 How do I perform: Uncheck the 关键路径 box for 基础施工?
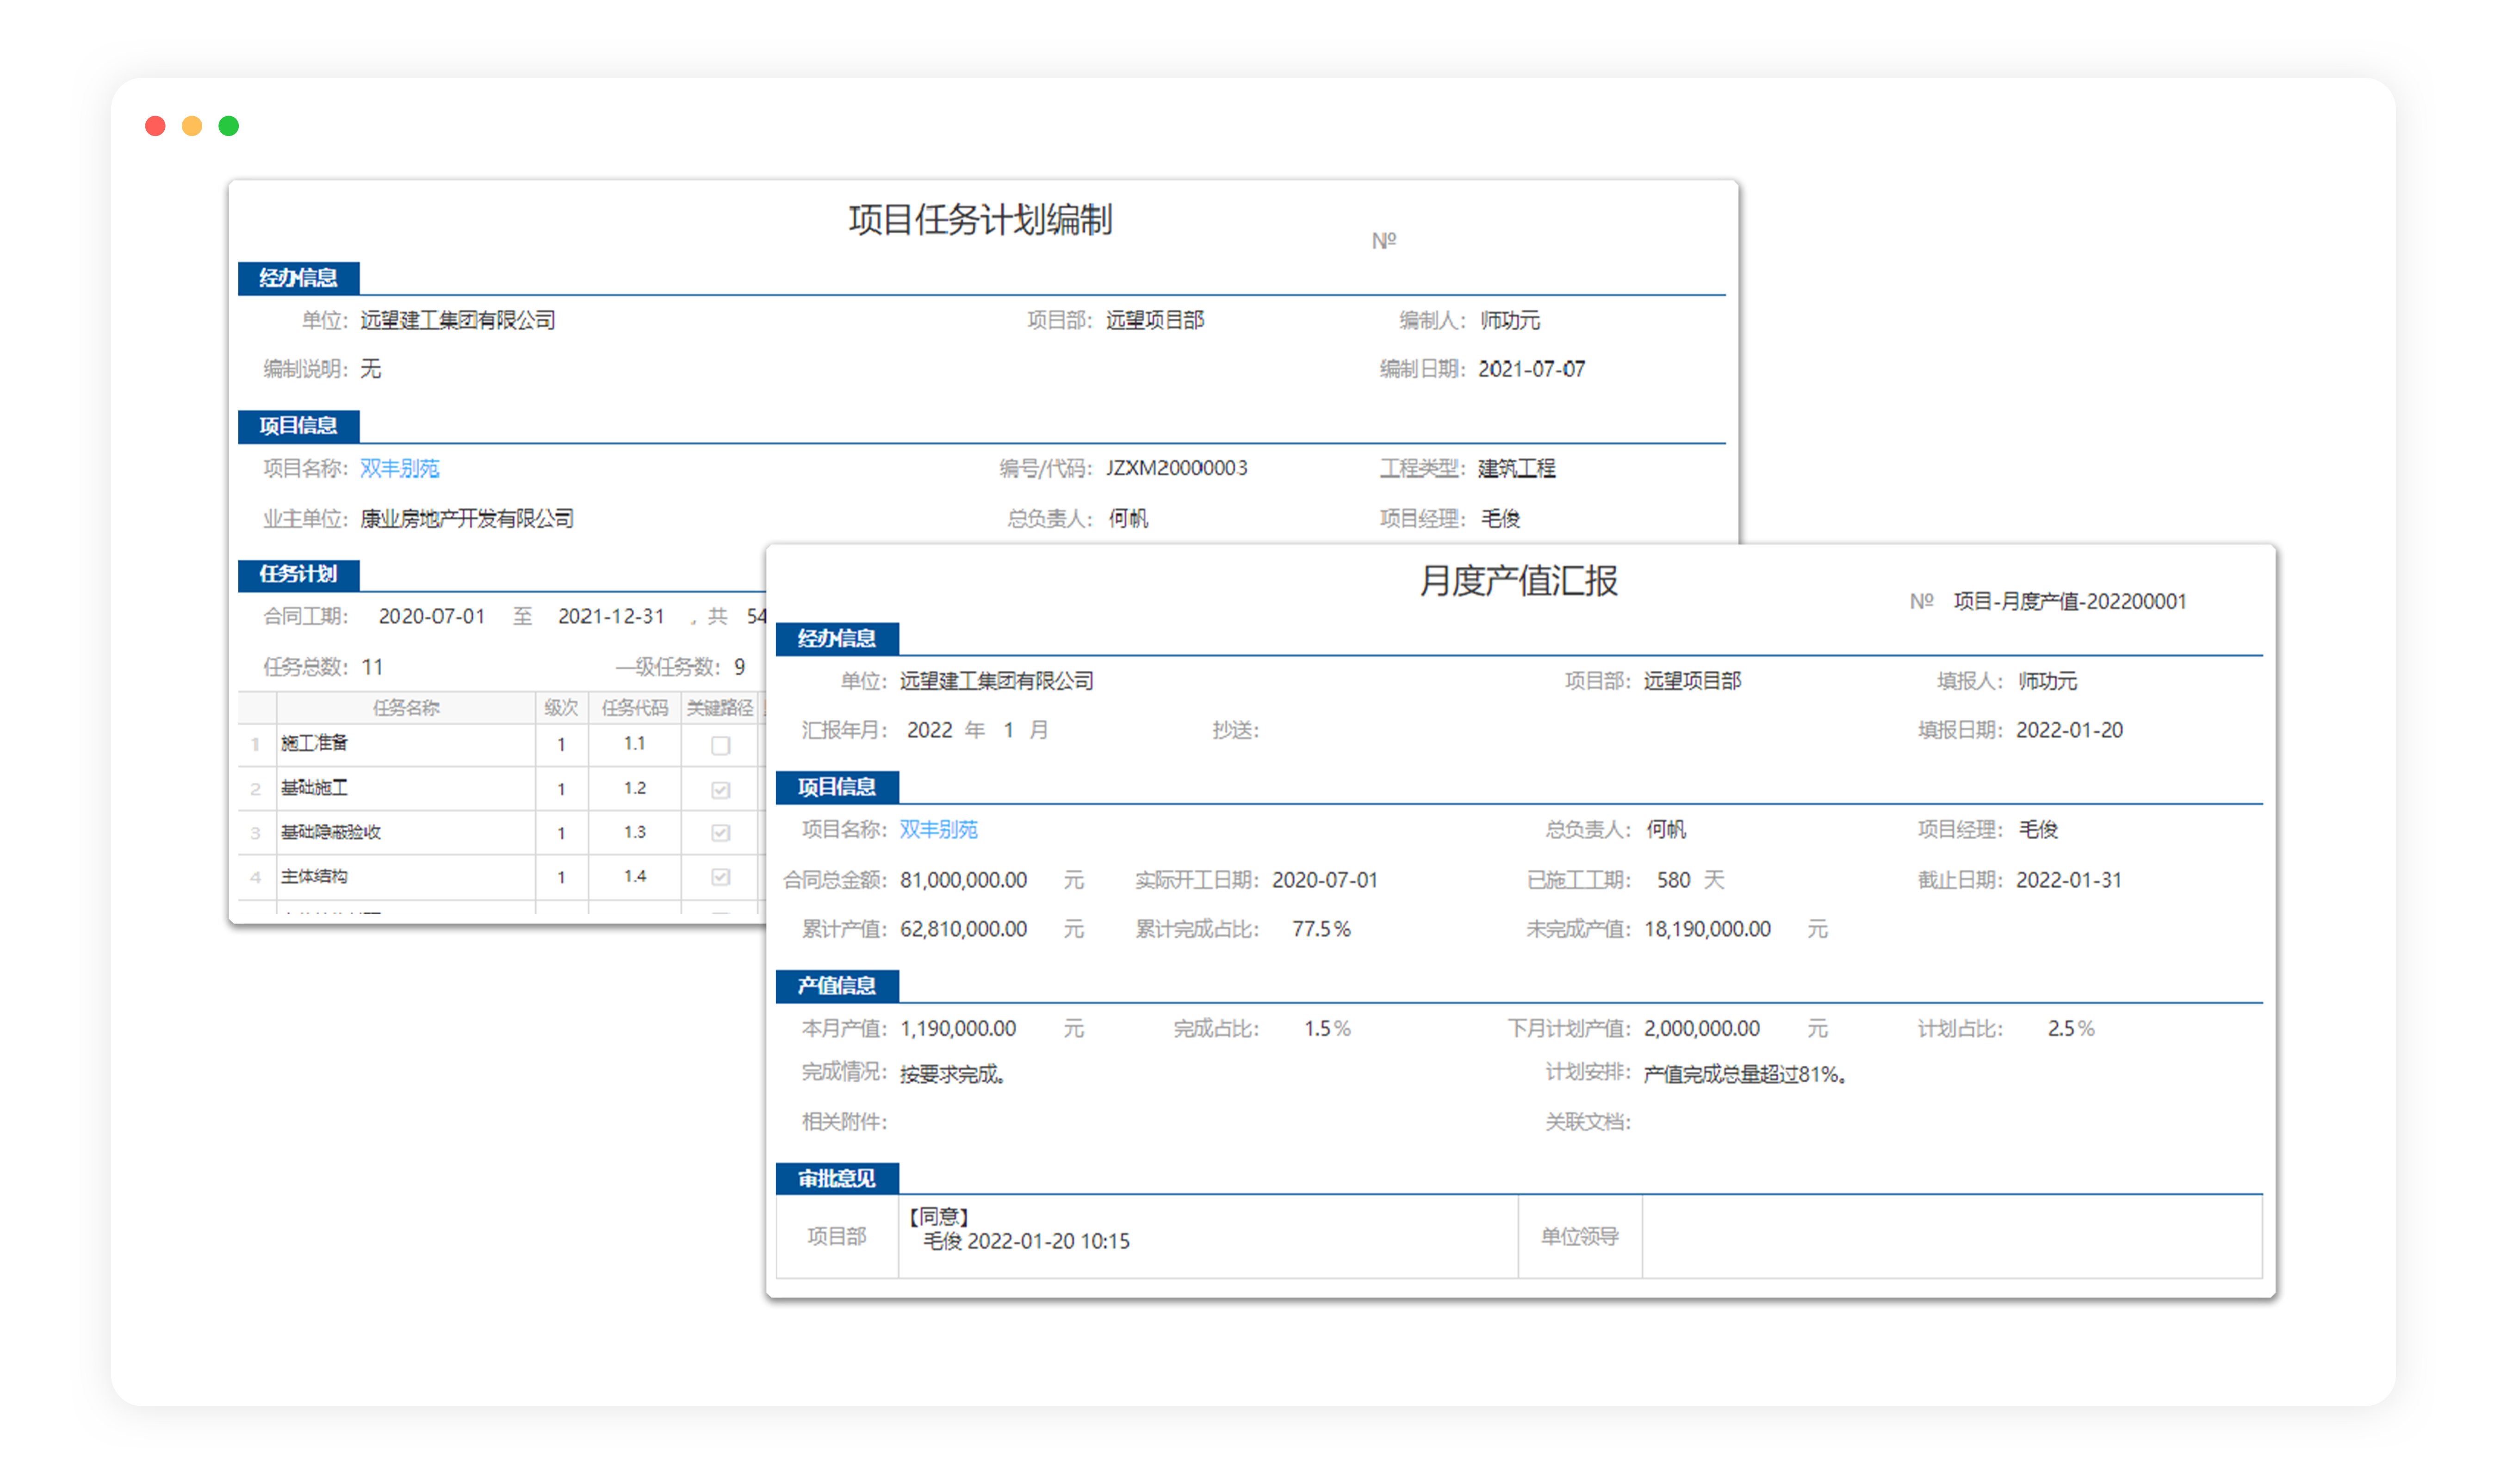(x=720, y=790)
